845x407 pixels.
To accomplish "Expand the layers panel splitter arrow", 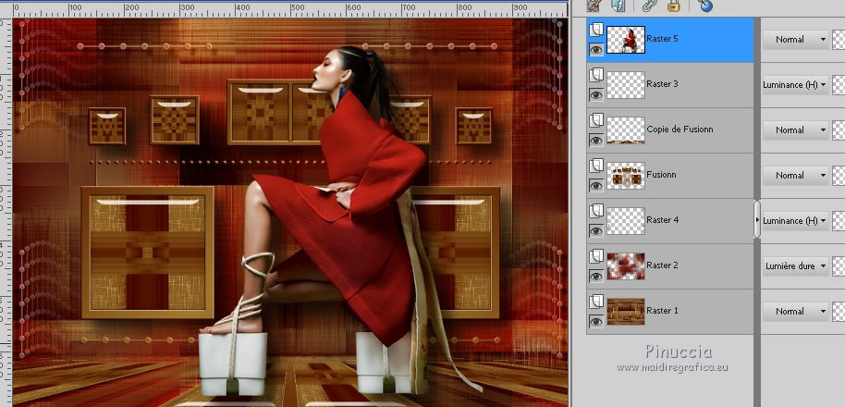I will click(757, 220).
